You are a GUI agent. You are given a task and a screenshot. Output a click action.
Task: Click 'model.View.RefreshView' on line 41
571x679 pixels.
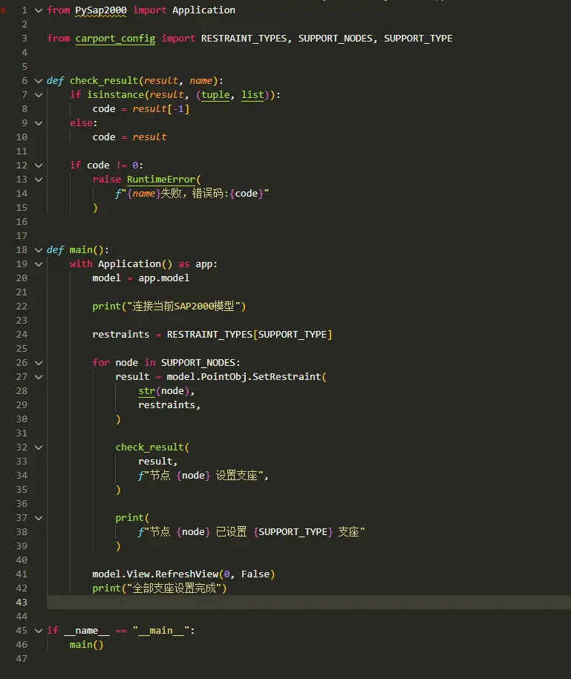pos(155,574)
